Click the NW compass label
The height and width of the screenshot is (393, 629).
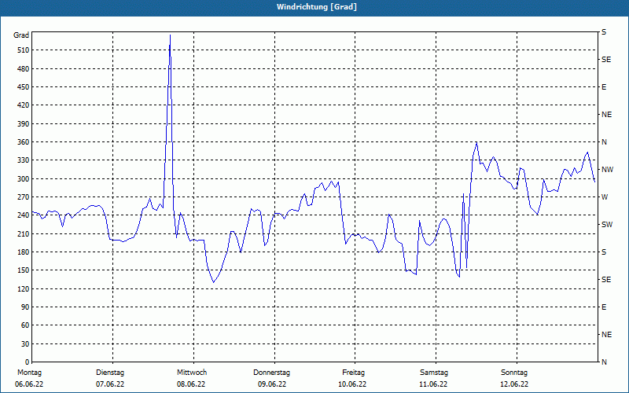click(607, 170)
